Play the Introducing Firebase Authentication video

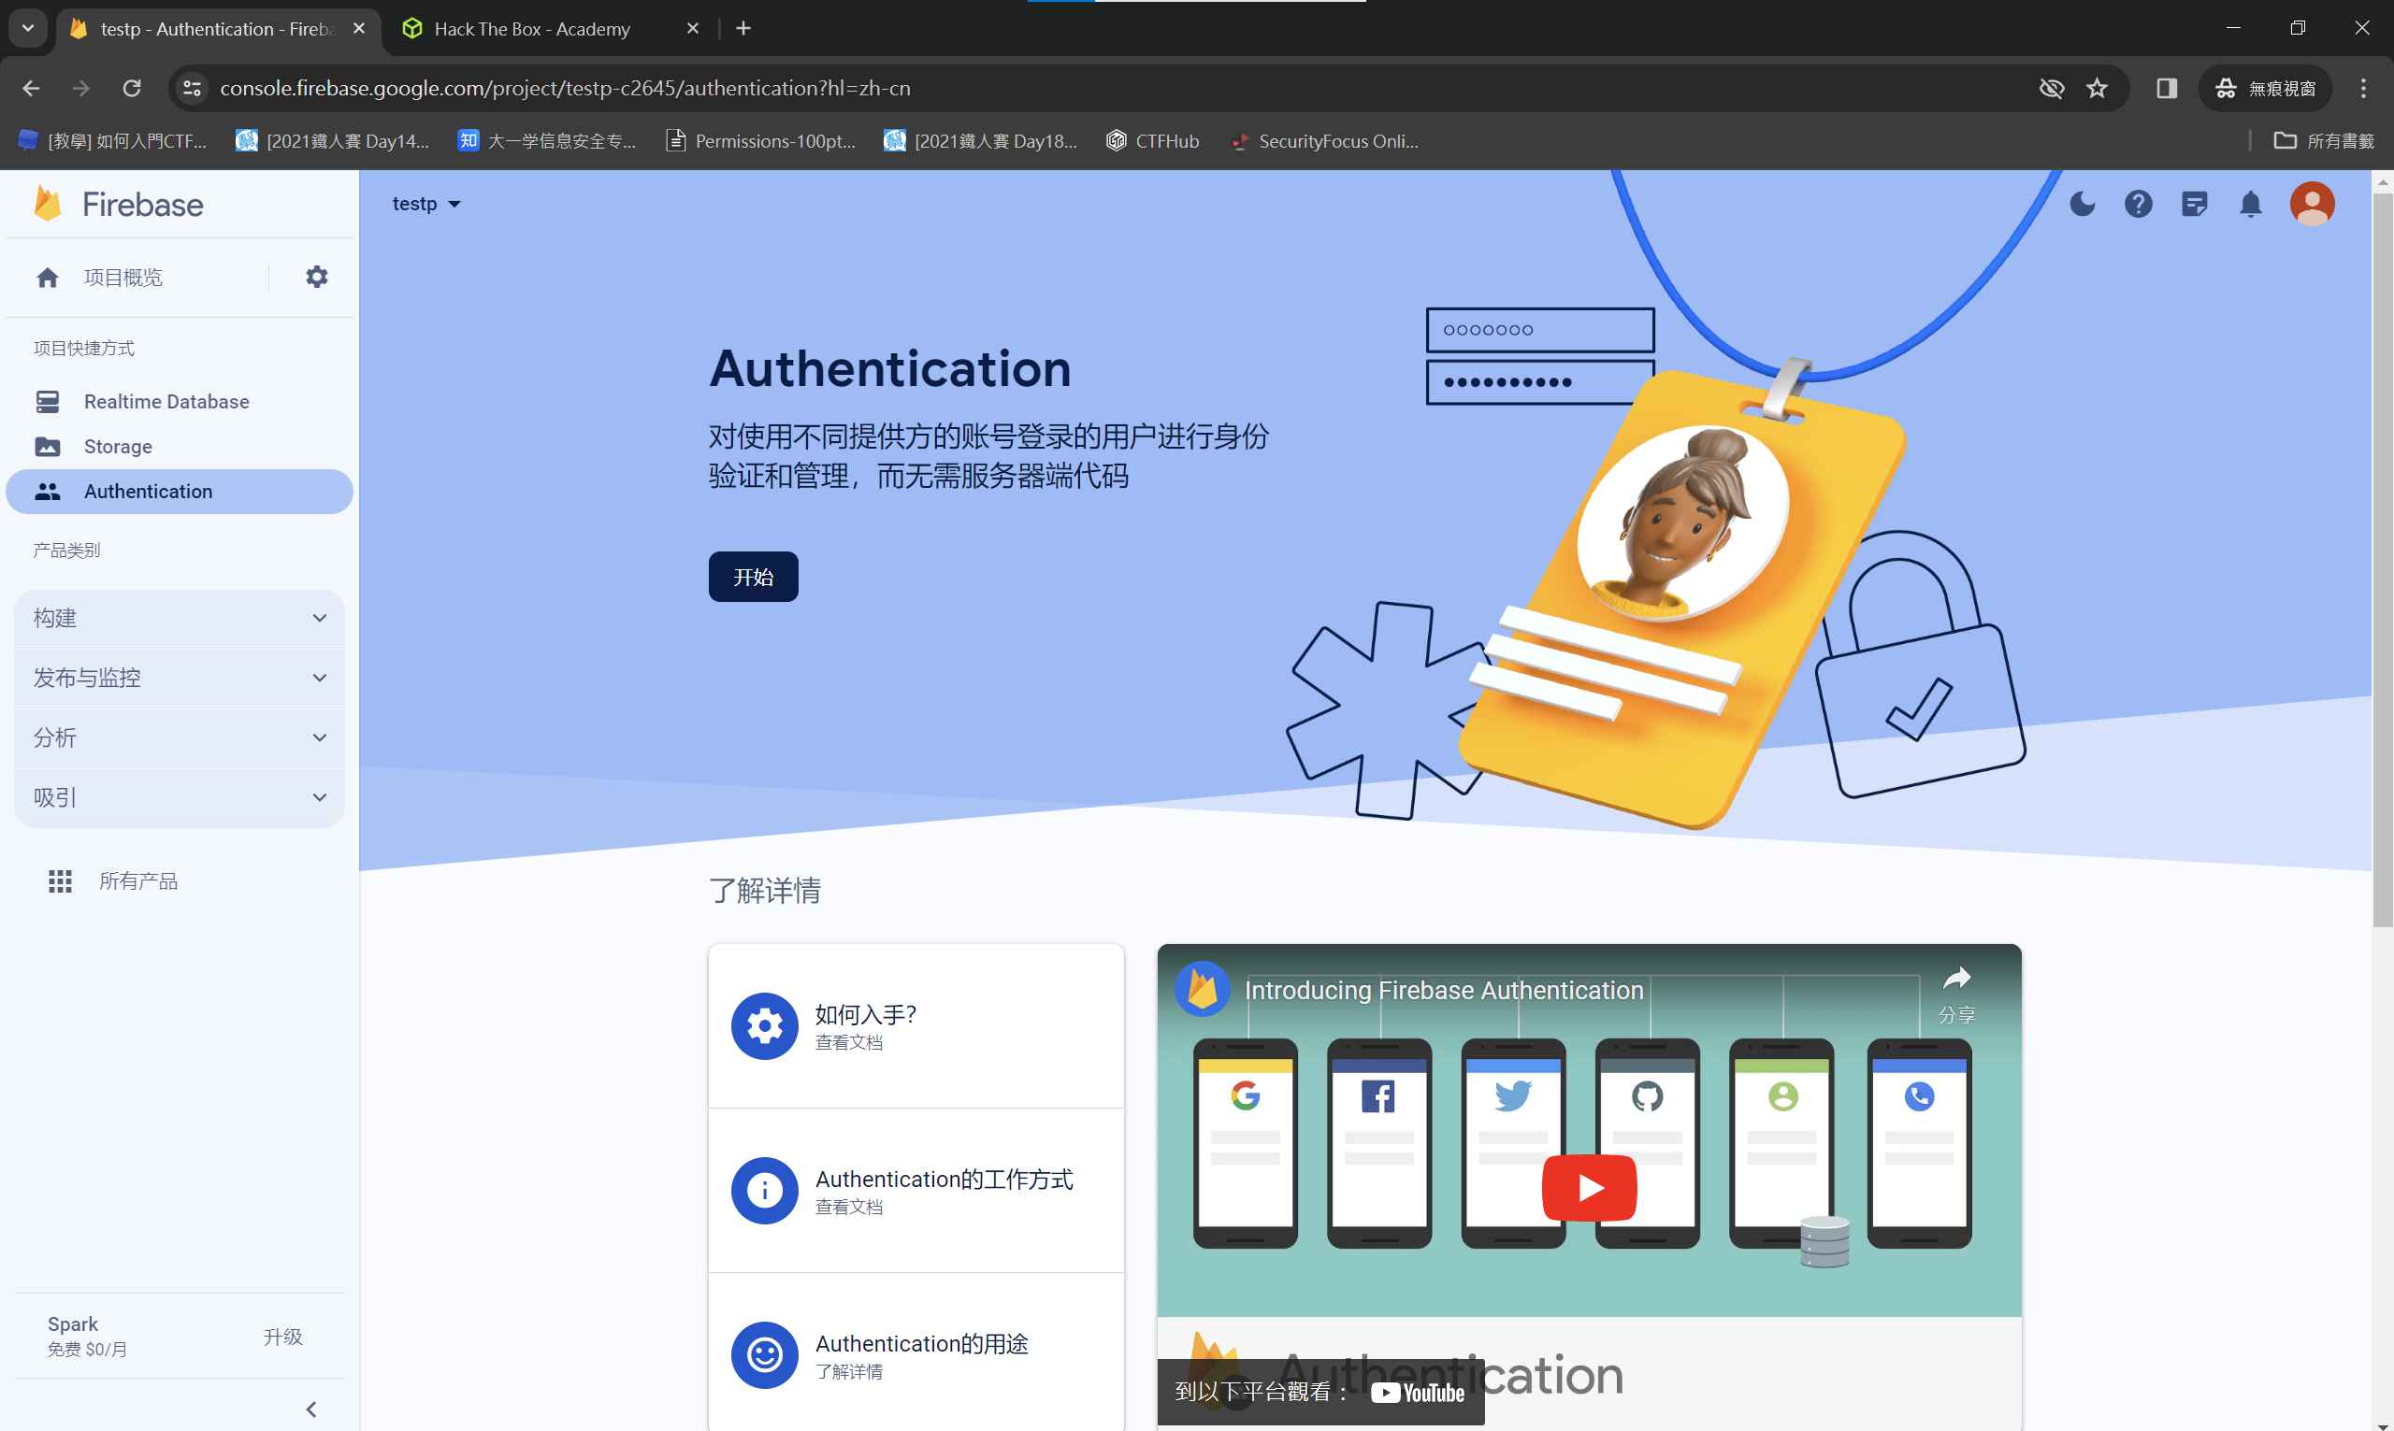click(1588, 1187)
